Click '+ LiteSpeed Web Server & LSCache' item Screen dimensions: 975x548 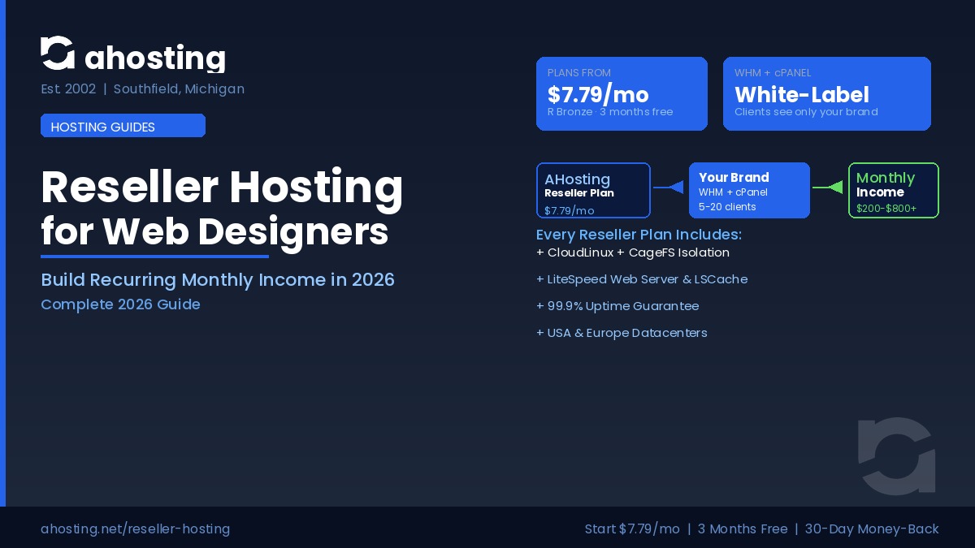point(642,279)
